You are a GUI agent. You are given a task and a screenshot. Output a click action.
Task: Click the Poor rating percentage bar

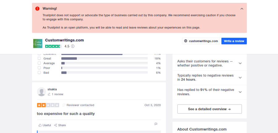click(x=104, y=68)
